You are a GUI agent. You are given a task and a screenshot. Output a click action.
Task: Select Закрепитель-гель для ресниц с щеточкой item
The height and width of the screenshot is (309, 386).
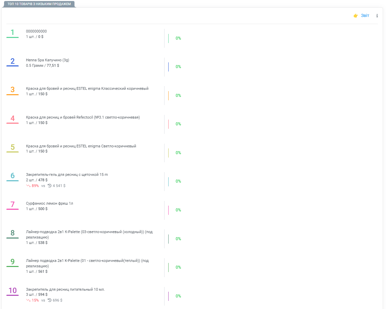[67, 175]
